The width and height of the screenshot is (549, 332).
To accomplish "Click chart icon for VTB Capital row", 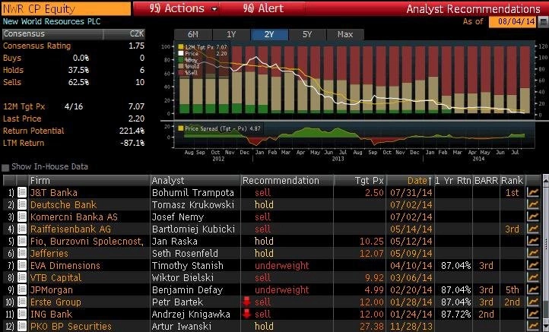I will coord(533,278).
